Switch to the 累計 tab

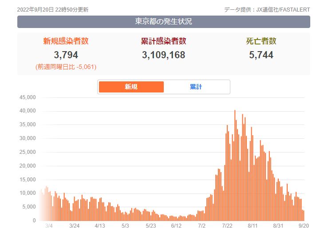(196, 87)
